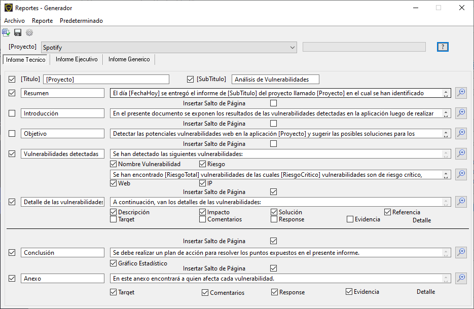This screenshot has width=474, height=309.
Task: Toggle the Nombre Vulnerabilidad checkbox
Action: click(x=114, y=164)
